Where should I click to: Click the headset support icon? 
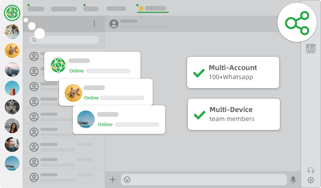[x=311, y=170]
